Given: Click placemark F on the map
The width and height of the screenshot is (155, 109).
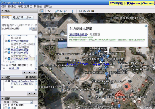Looking at the screenshot, I should (x=106, y=74).
